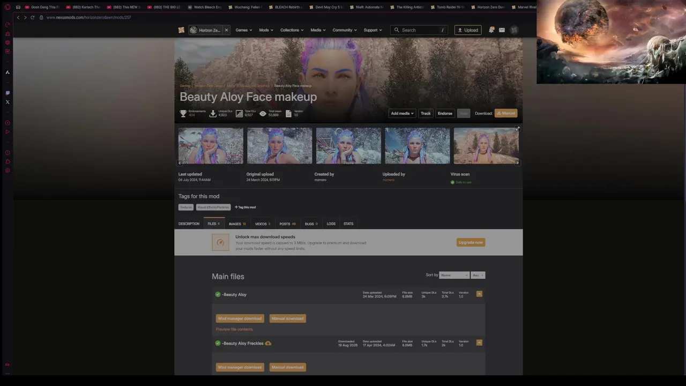Open the first gallery thumbnail
686x386 pixels.
[211, 145]
